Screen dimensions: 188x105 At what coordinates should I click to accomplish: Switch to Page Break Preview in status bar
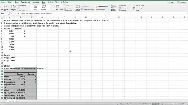click(x=162, y=104)
